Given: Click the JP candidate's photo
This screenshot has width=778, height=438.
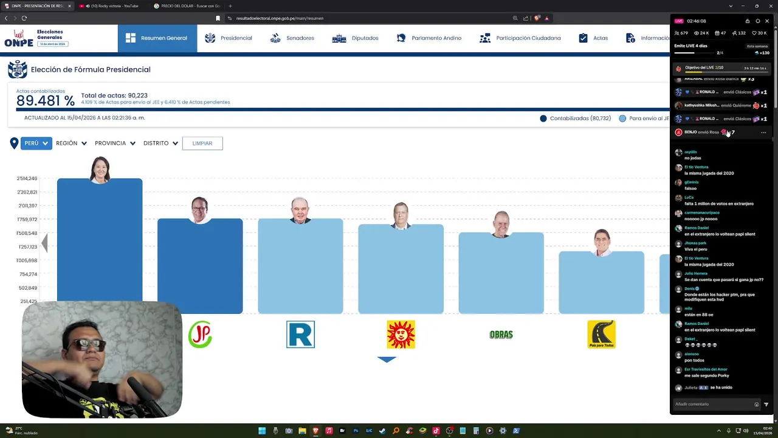Looking at the screenshot, I should 200,210.
